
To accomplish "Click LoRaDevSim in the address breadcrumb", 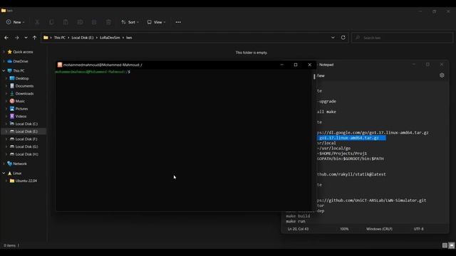I will tap(110, 38).
